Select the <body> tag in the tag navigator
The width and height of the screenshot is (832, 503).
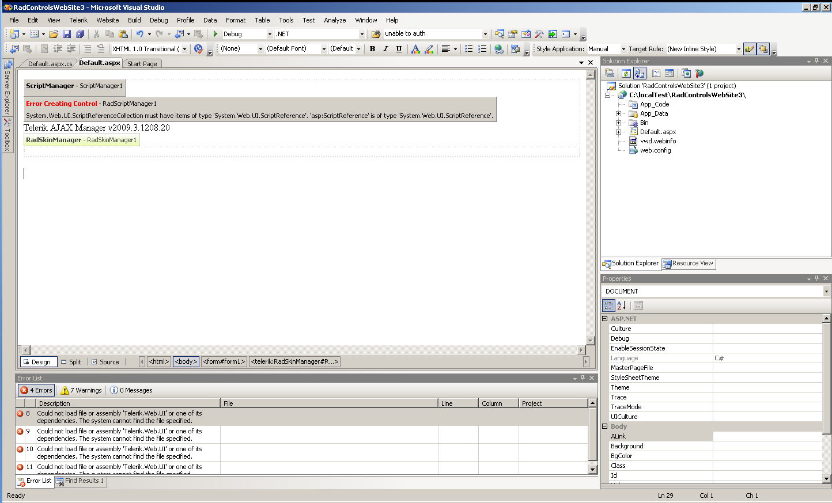(x=186, y=361)
